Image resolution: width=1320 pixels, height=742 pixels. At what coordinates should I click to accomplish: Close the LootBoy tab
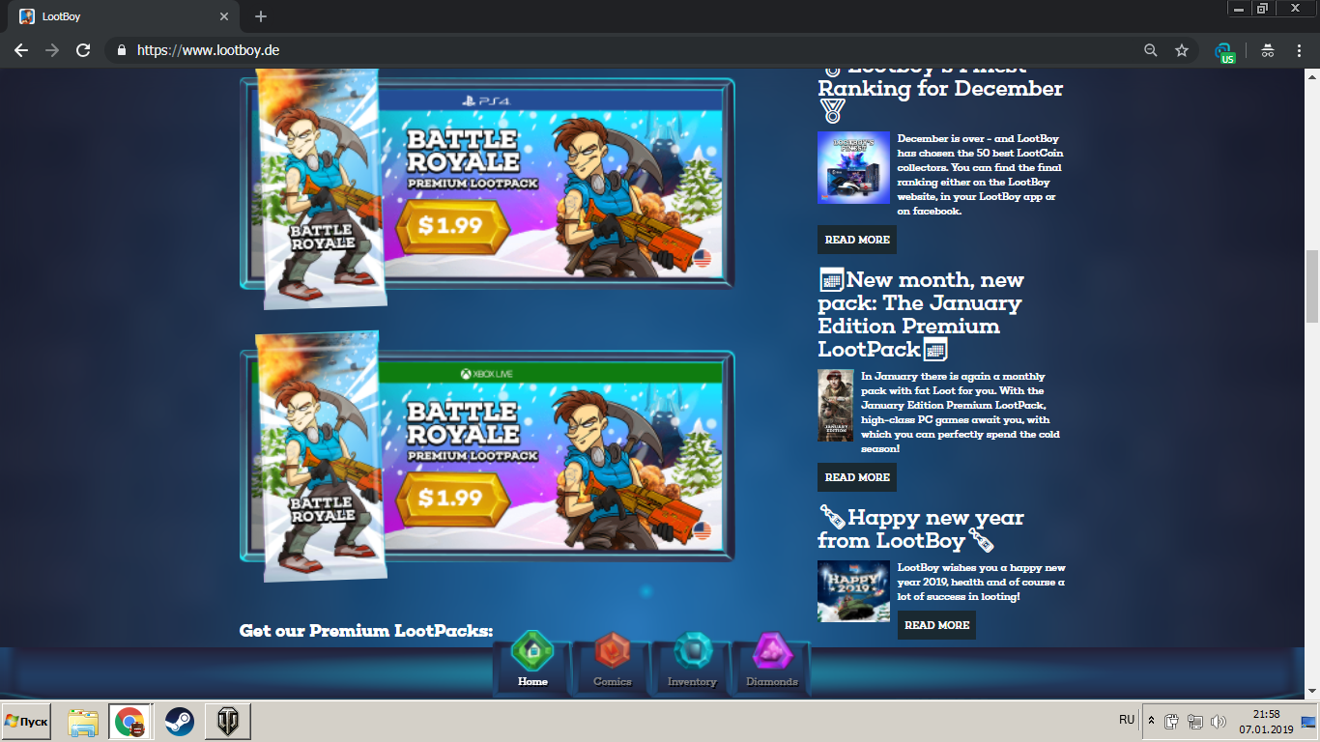[x=224, y=16]
